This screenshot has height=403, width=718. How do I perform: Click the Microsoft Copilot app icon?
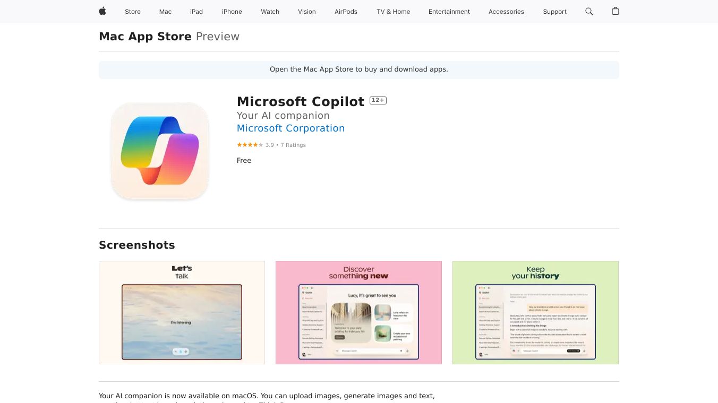coord(160,151)
